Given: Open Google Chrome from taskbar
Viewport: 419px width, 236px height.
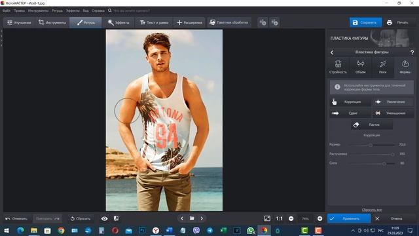Looking at the screenshot, I should click(x=61, y=231).
